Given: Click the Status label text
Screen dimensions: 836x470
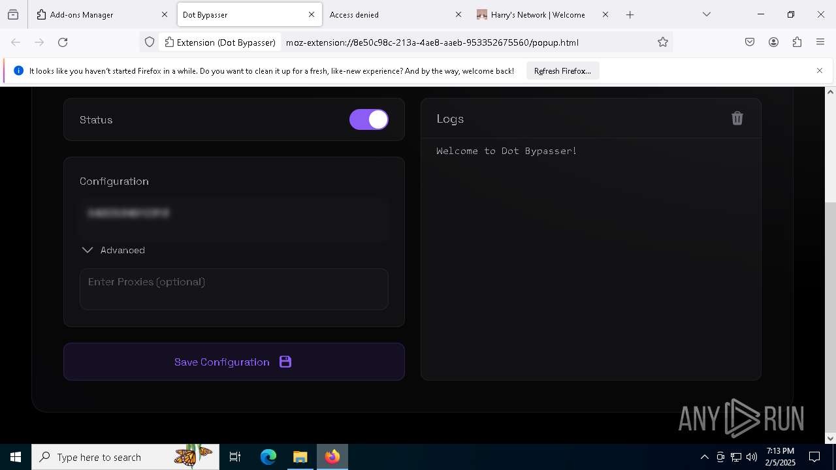Looking at the screenshot, I should click(96, 120).
